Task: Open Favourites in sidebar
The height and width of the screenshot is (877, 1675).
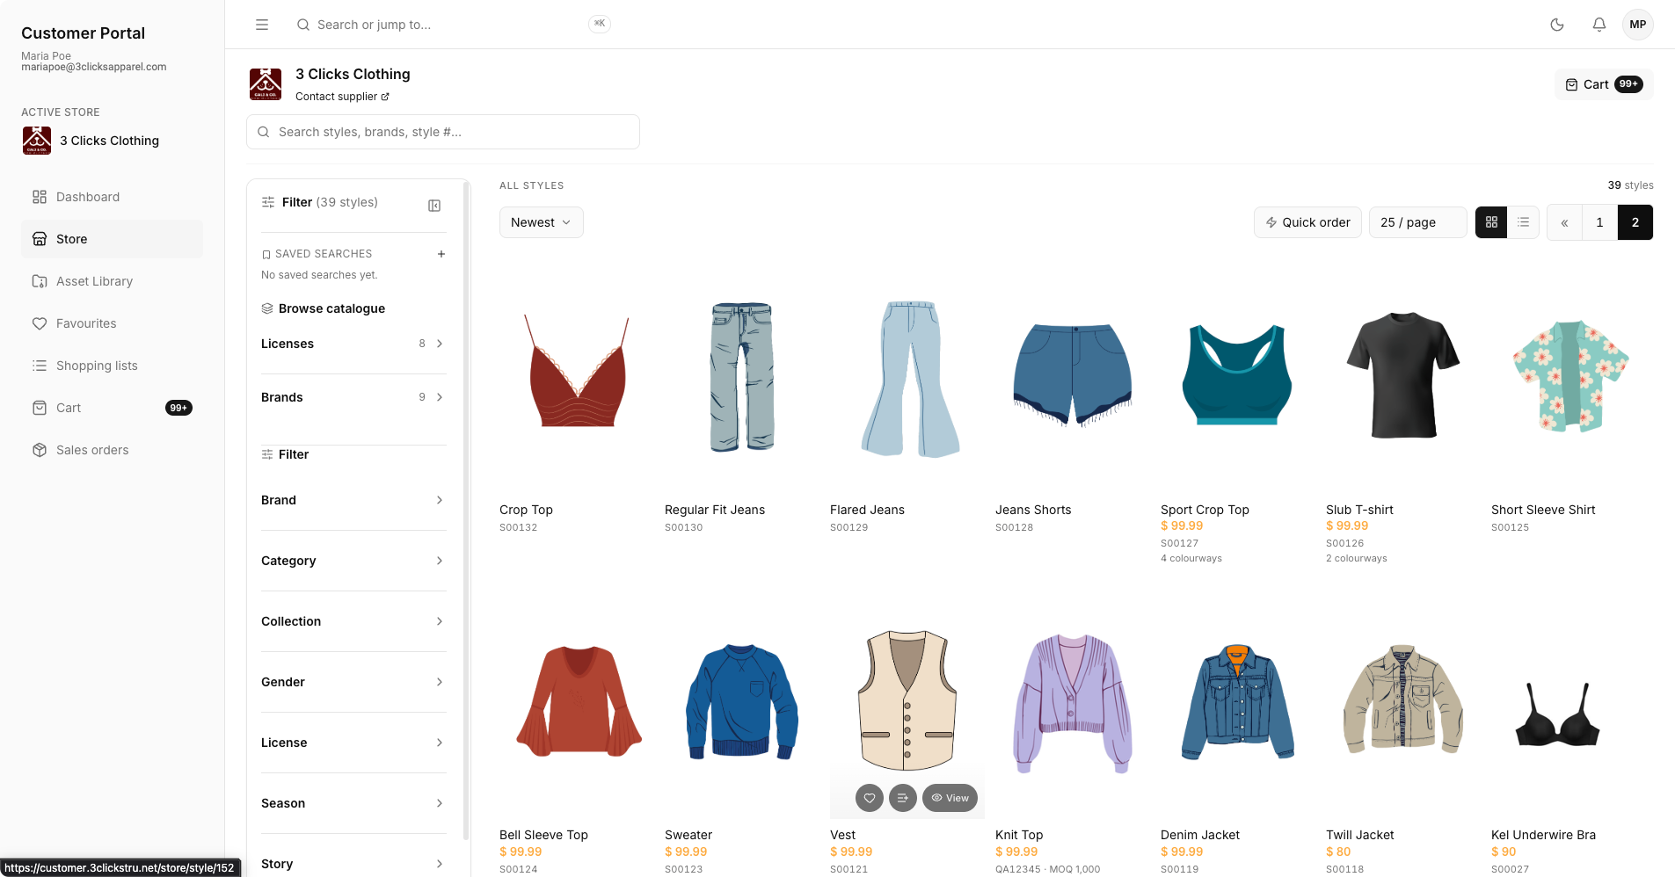Action: 112,323
